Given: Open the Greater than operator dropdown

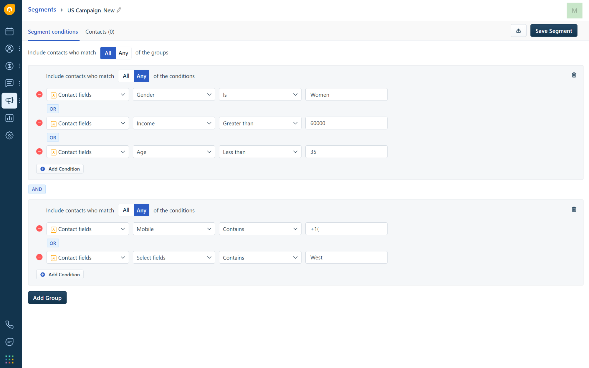Looking at the screenshot, I should (260, 123).
